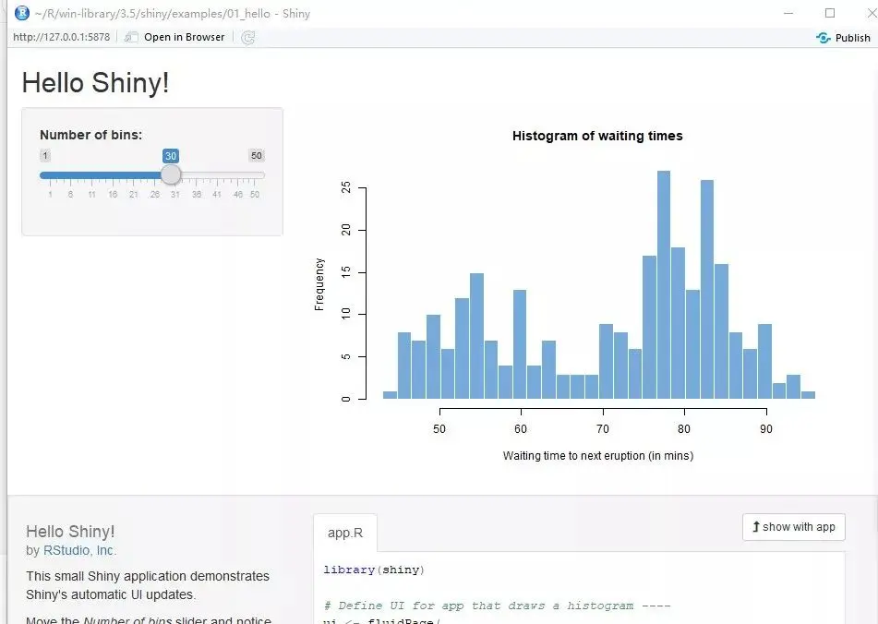
Task: Click the 'library(shiny)' code line
Action: [x=374, y=570]
